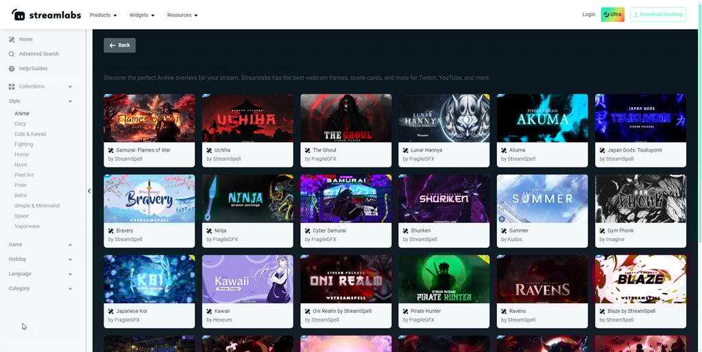The image size is (702, 352).
Task: Select the Neon style filter
Action: [21, 165]
